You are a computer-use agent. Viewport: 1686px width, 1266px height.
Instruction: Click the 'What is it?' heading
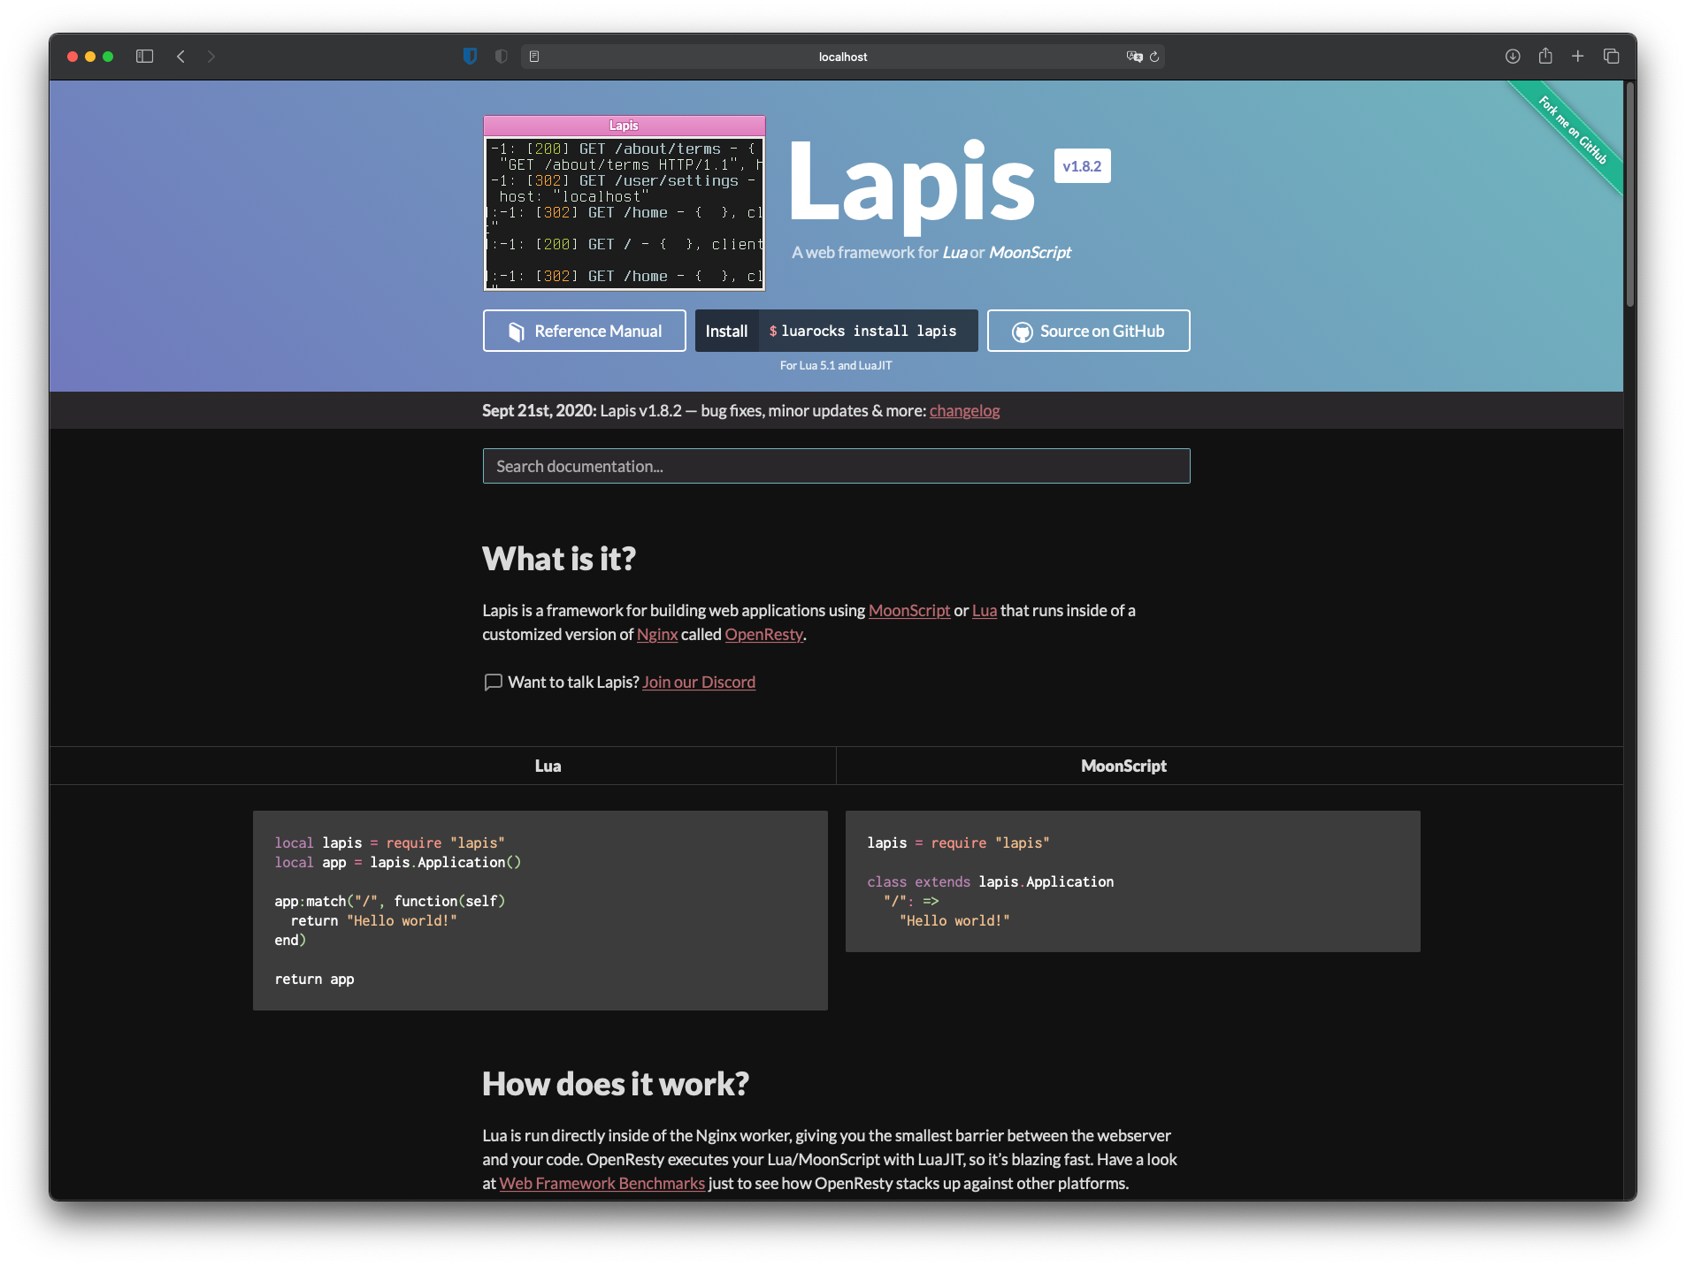click(558, 559)
